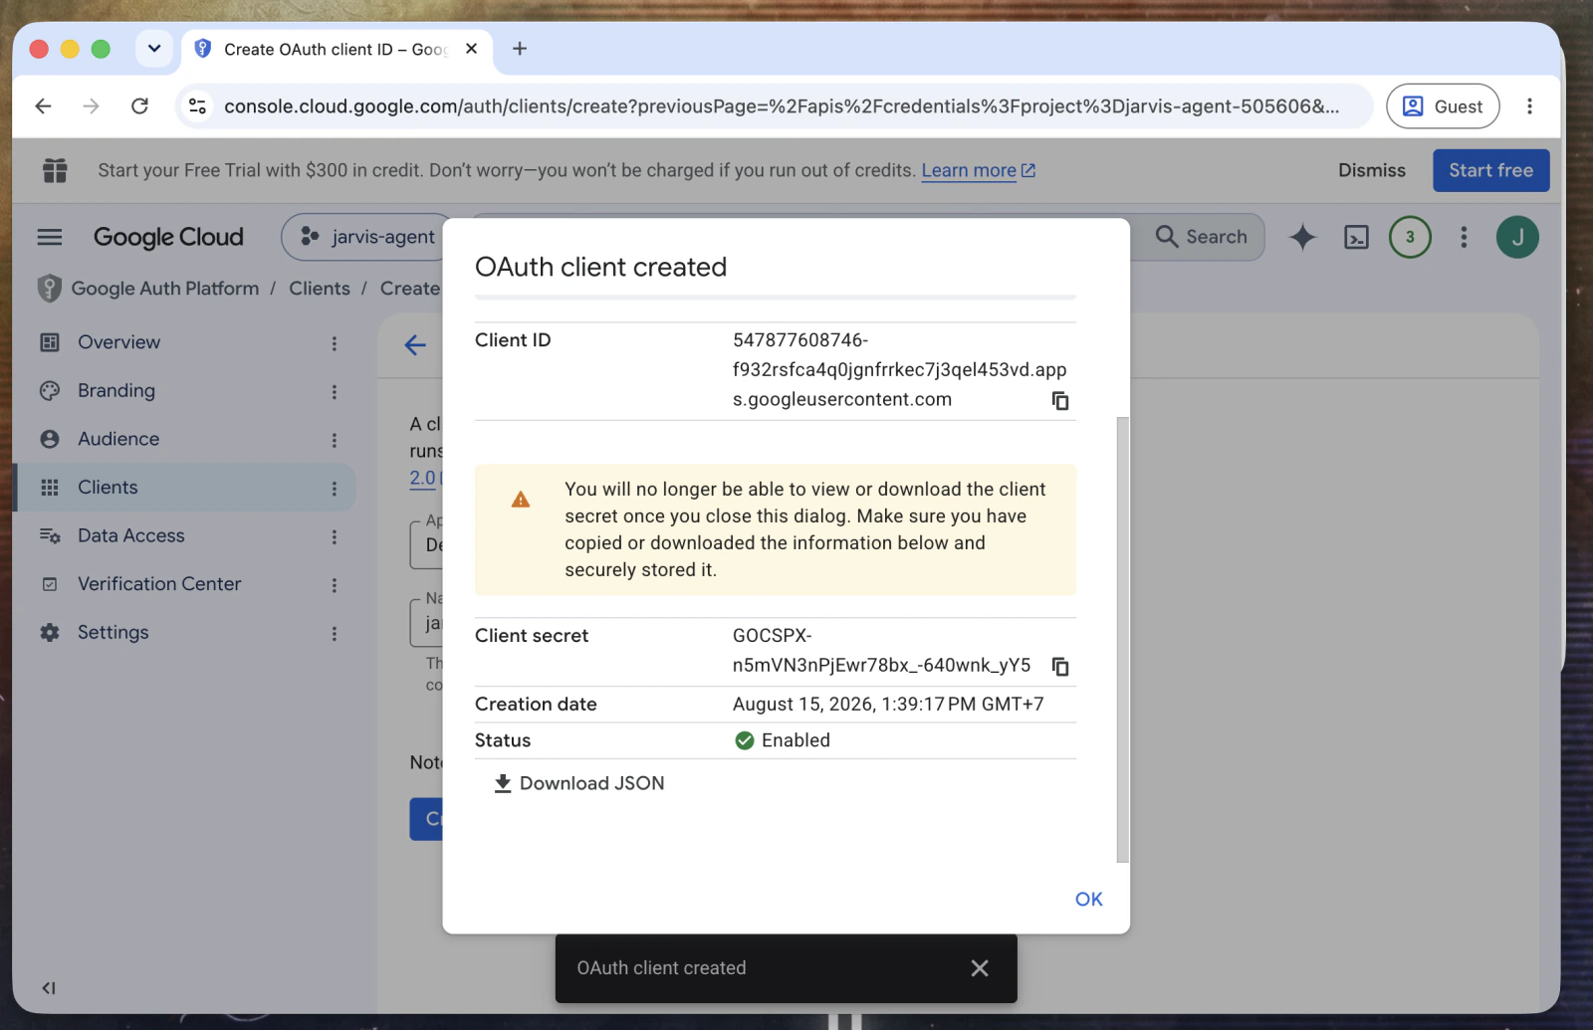Viewport: 1593px width, 1030px height.
Task: Confirm the dialog with OK
Action: pos(1088,899)
